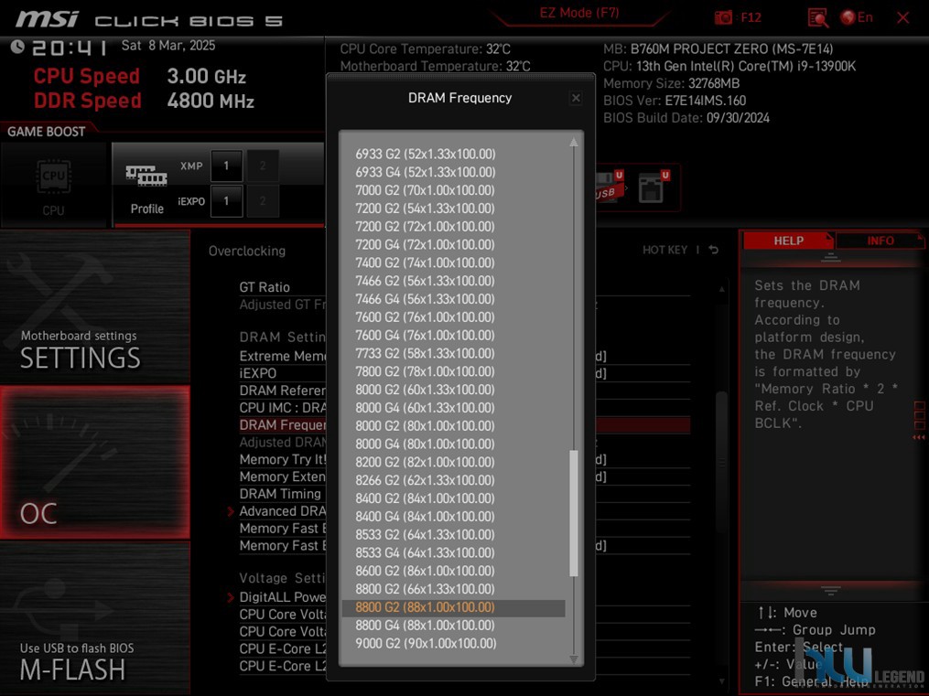Expand Advanced DRAM Configuration submenu

click(281, 511)
